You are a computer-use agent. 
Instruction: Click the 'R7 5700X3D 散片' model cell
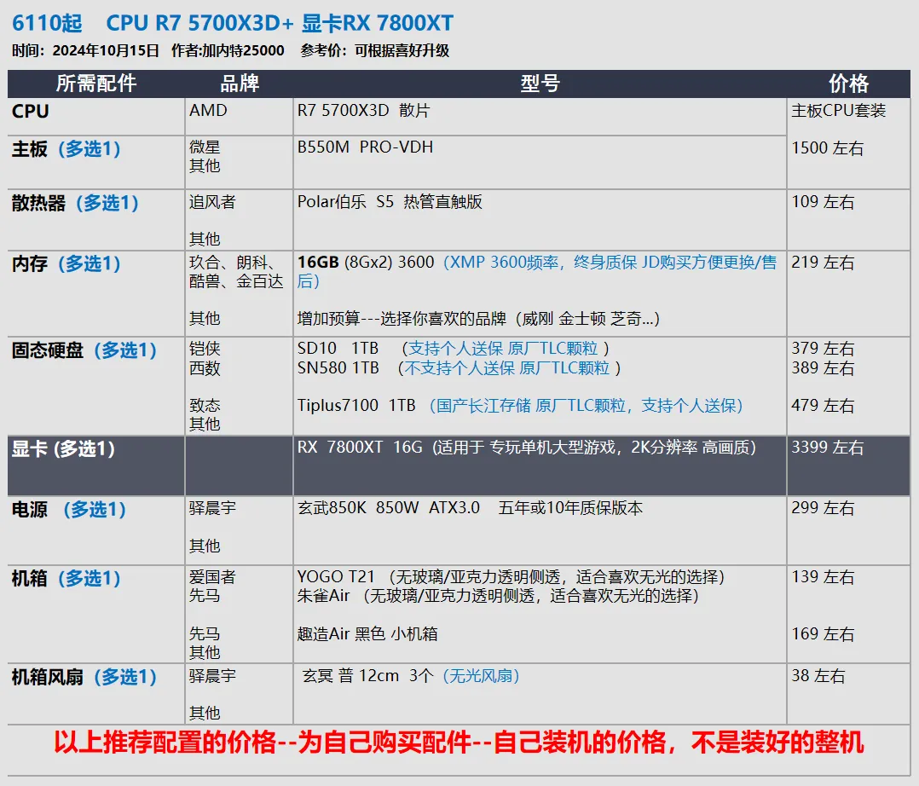click(x=363, y=111)
